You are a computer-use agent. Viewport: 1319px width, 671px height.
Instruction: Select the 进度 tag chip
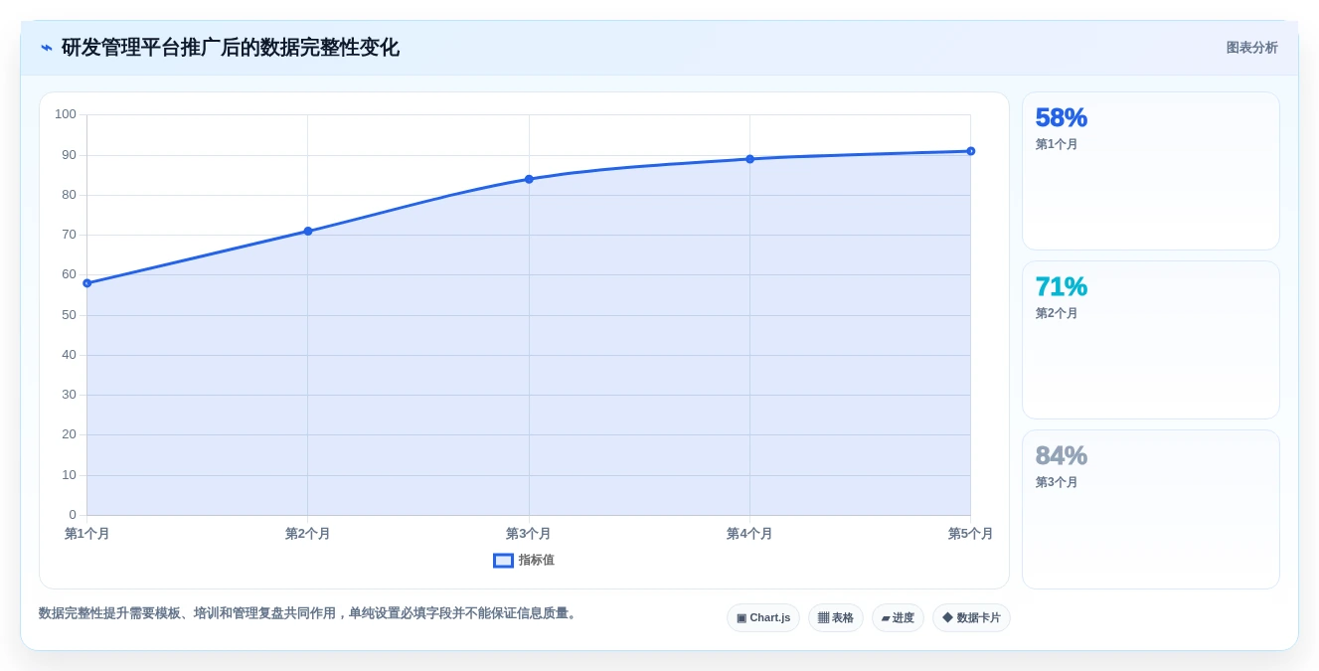[898, 618]
